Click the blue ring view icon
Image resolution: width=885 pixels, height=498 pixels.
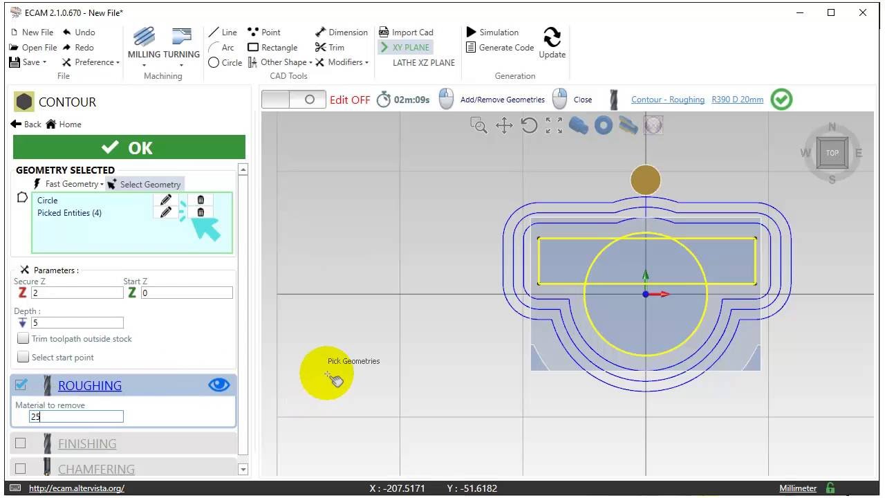[x=604, y=125]
